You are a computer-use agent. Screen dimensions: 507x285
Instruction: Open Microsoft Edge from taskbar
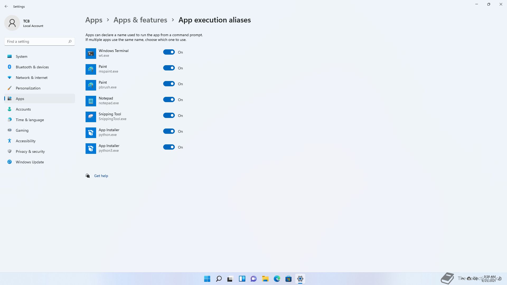[277, 279]
